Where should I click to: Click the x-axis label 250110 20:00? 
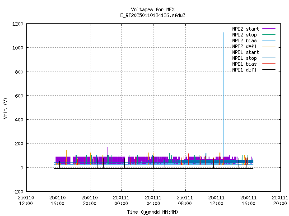pyautogui.click(x=89, y=201)
